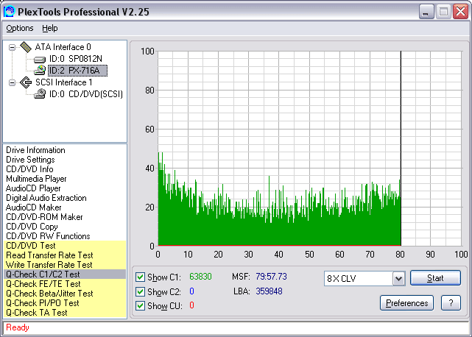Screen dimensions: 472x337
Task: Open CD/DVD Copy function
Action: [x=32, y=227]
